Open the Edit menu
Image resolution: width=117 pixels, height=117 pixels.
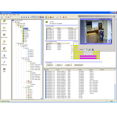(4, 15)
